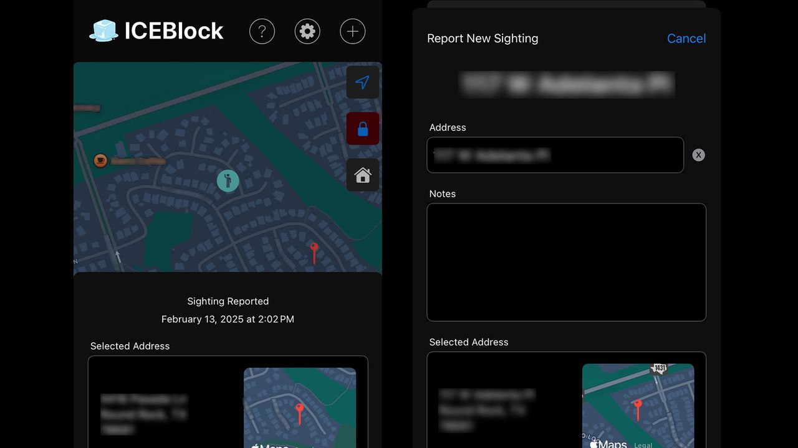798x448 pixels.
Task: Click the blurred address banner in the report sheet
Action: click(x=566, y=84)
